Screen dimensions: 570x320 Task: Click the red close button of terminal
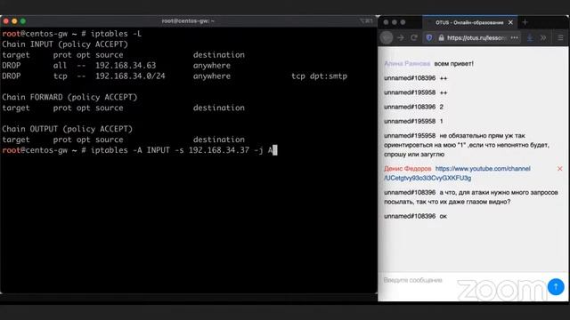[6, 21]
